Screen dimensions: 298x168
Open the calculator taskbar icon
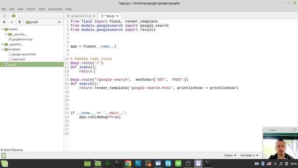(148, 163)
